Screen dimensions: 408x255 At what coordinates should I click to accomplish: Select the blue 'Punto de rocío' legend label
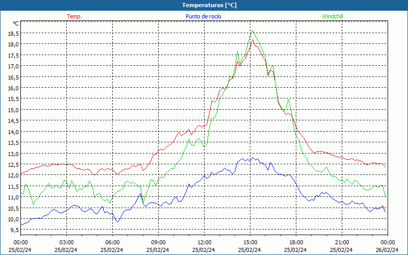click(x=203, y=16)
